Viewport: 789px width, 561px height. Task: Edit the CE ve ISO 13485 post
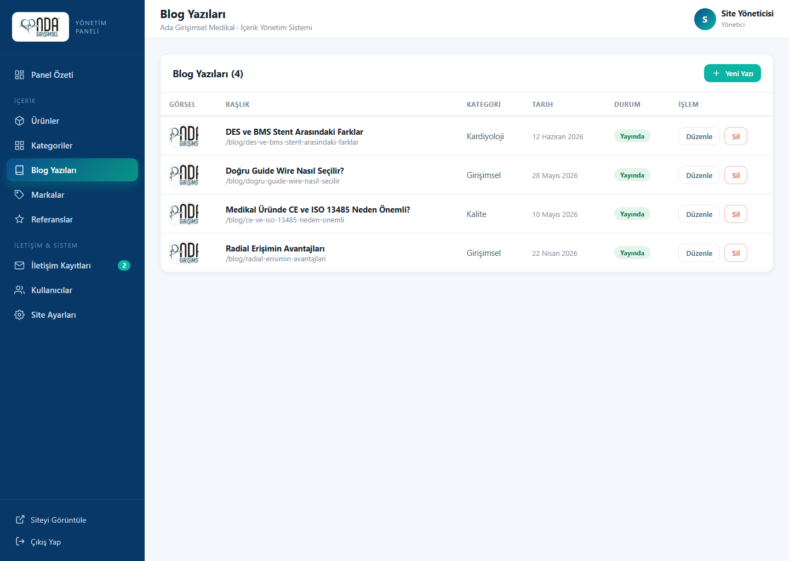click(699, 214)
